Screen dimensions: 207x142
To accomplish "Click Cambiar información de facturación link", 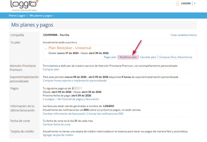I will click(x=64, y=114).
